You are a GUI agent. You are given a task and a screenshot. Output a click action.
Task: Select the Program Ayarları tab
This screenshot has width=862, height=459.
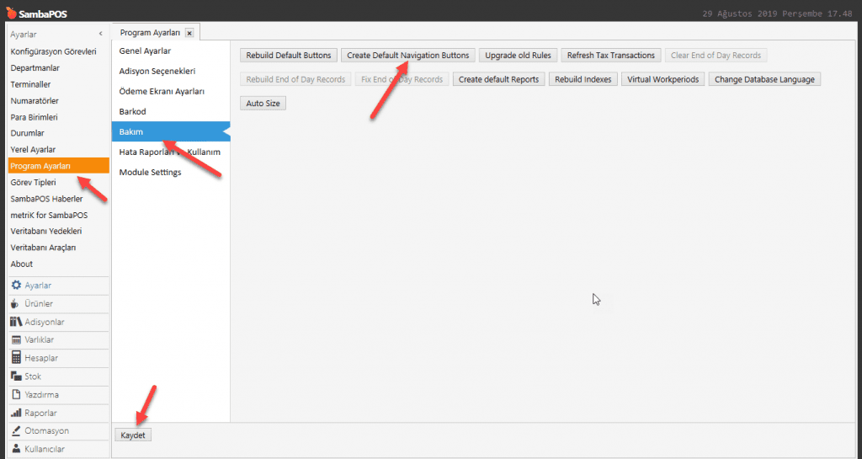click(149, 33)
